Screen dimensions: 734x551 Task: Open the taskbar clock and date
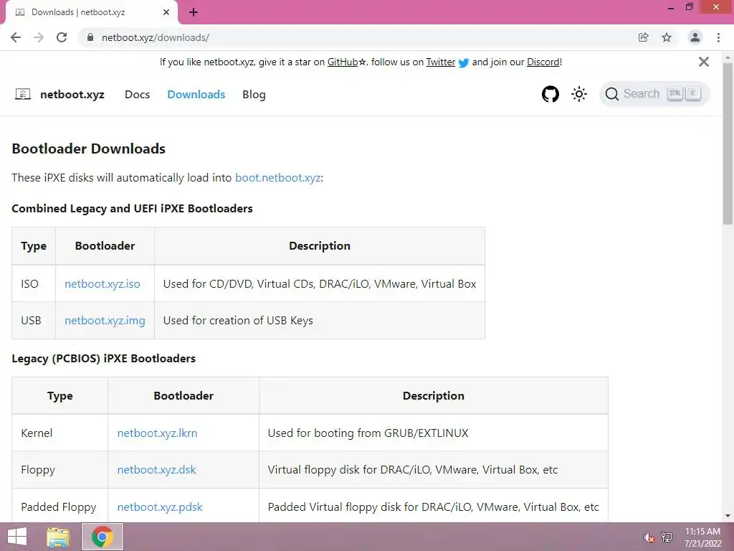pos(702,537)
